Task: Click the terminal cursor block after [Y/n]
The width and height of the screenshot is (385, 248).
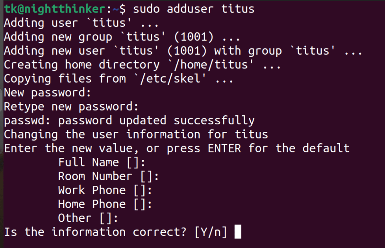Action: [238, 231]
